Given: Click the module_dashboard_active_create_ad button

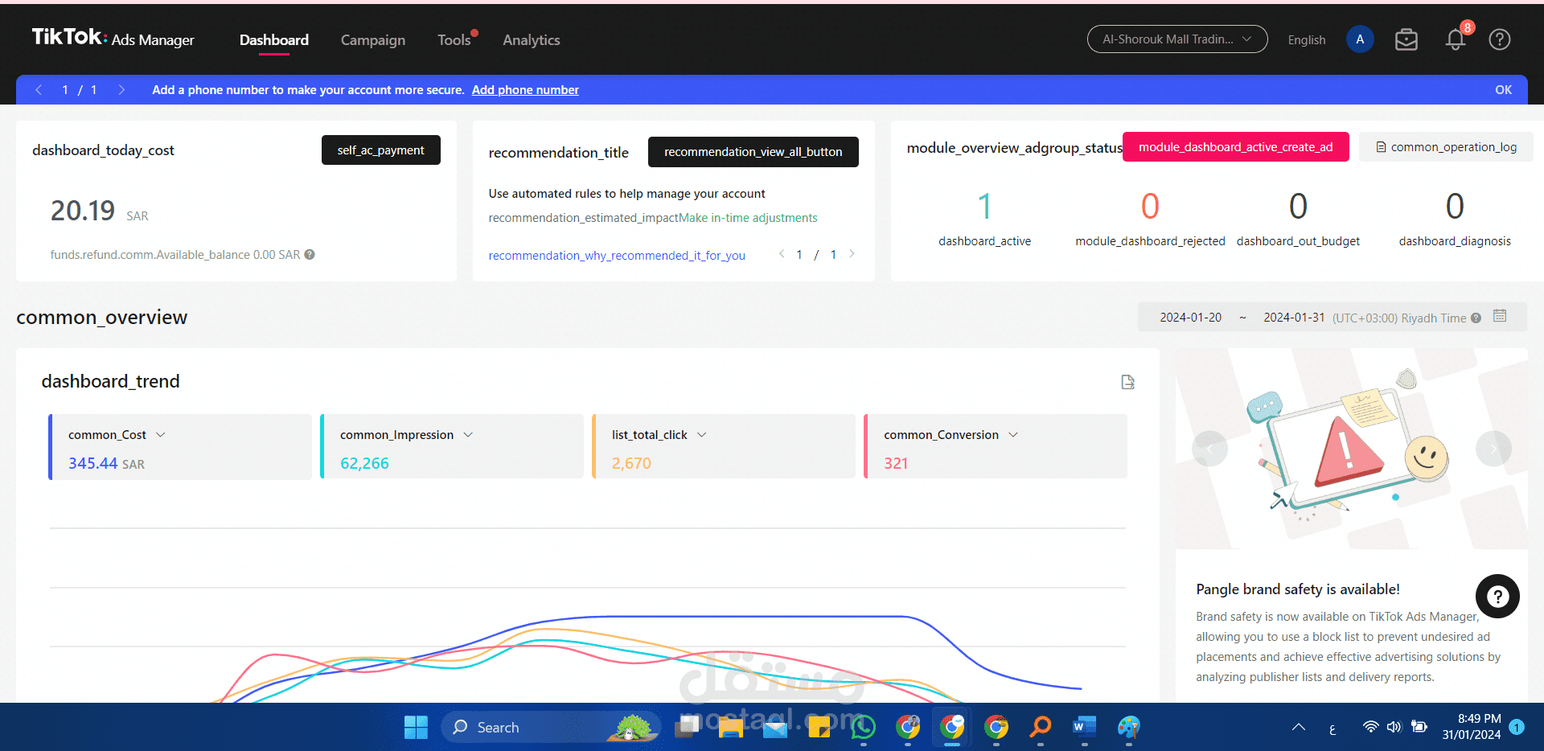Looking at the screenshot, I should click(x=1236, y=146).
